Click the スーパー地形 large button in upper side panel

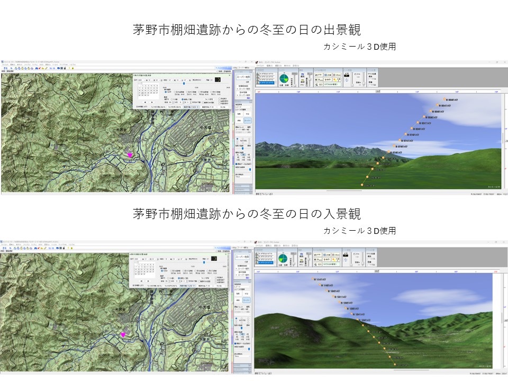[243, 78]
